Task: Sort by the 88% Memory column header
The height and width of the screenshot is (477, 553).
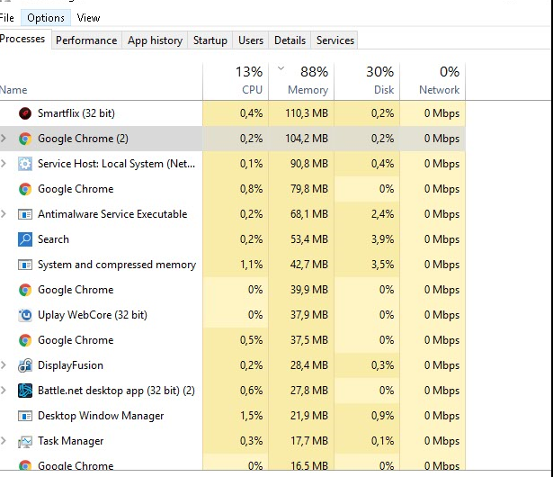Action: click(301, 81)
